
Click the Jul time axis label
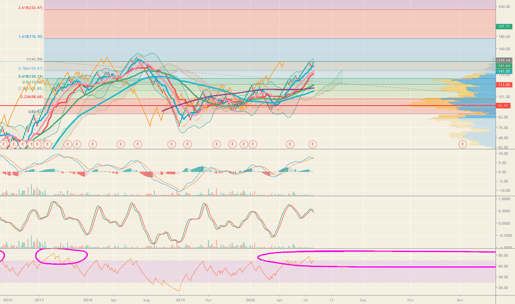306,300
